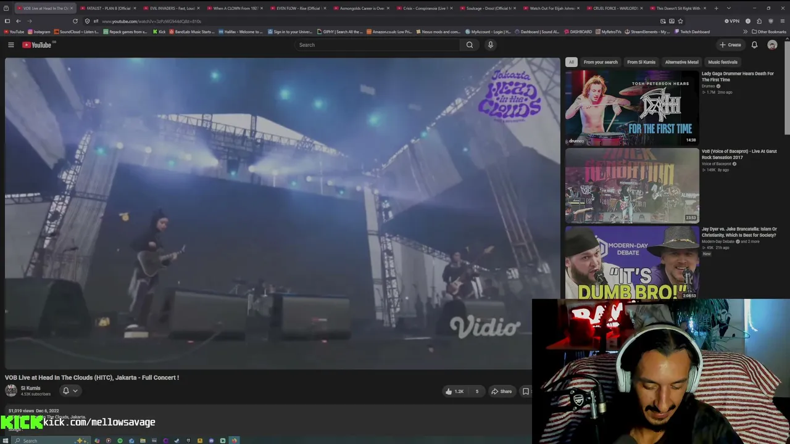
Task: Click the Modern-Day Debate thumbnail
Action: tap(632, 263)
